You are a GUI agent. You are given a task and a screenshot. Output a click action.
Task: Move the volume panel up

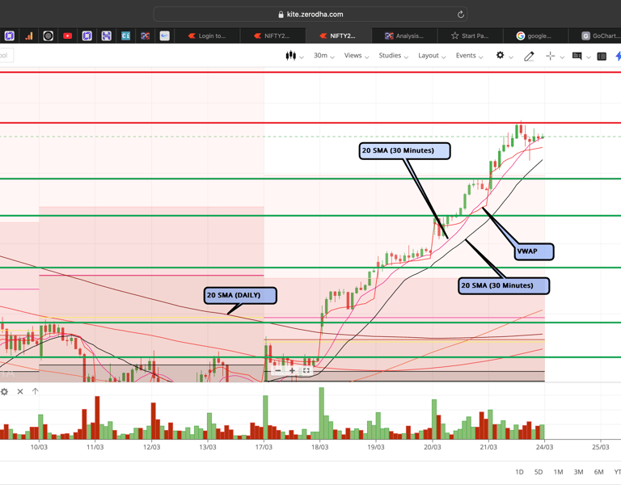(36, 391)
